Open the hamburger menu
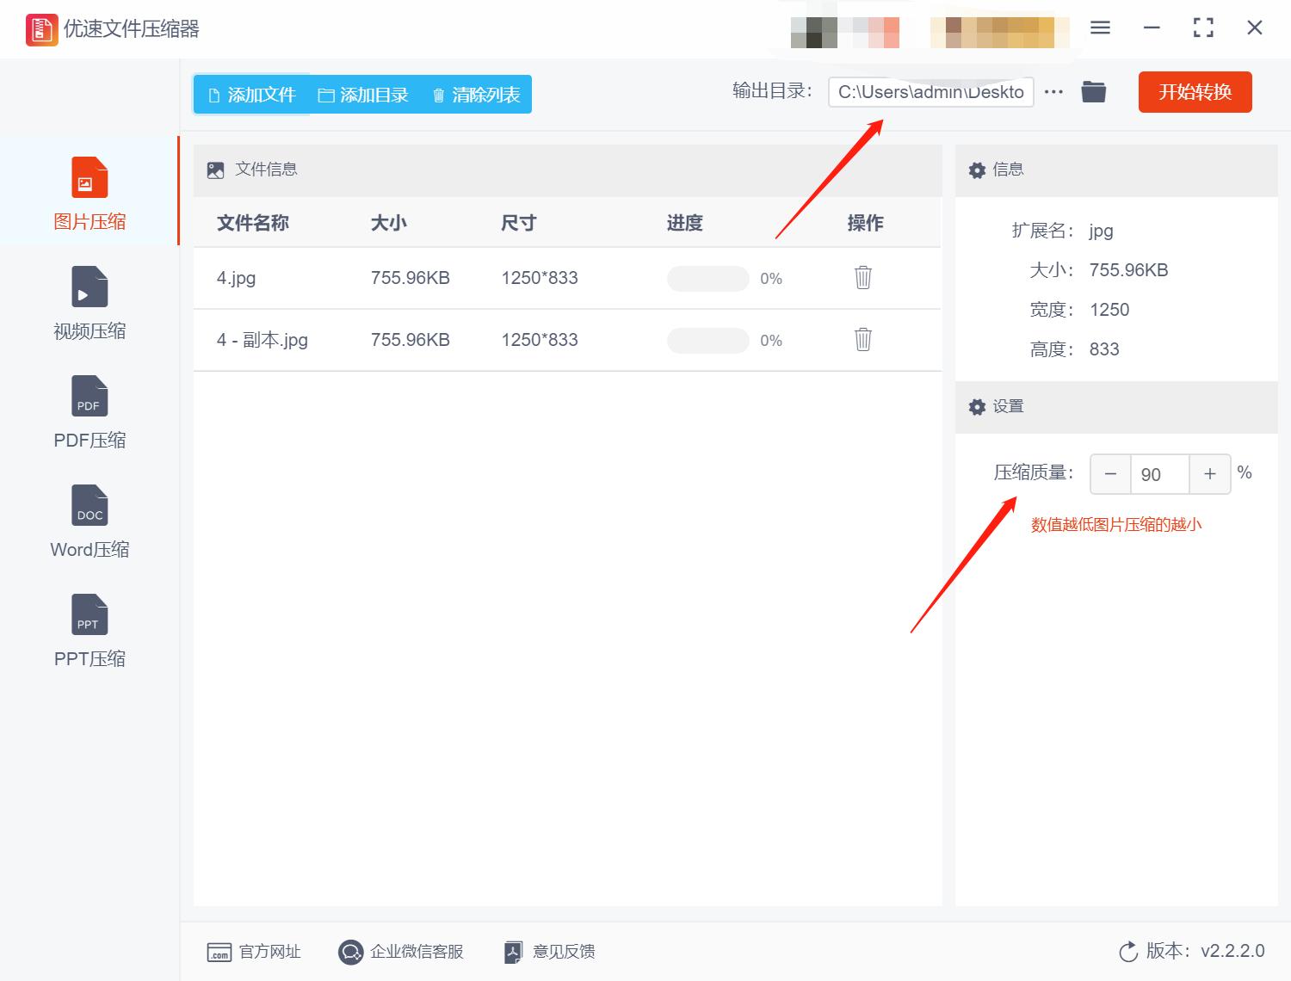Viewport: 1291px width, 981px height. click(x=1099, y=28)
